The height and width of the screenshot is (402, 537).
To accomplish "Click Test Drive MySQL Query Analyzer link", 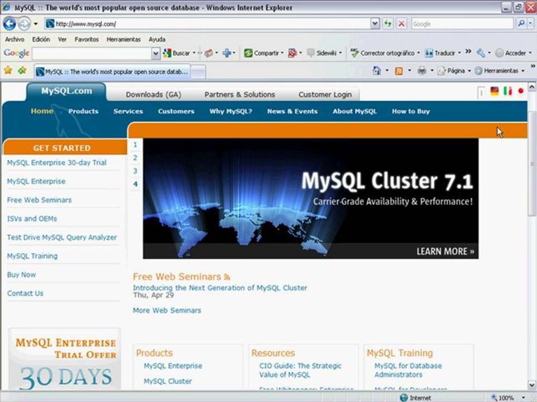I will point(62,237).
